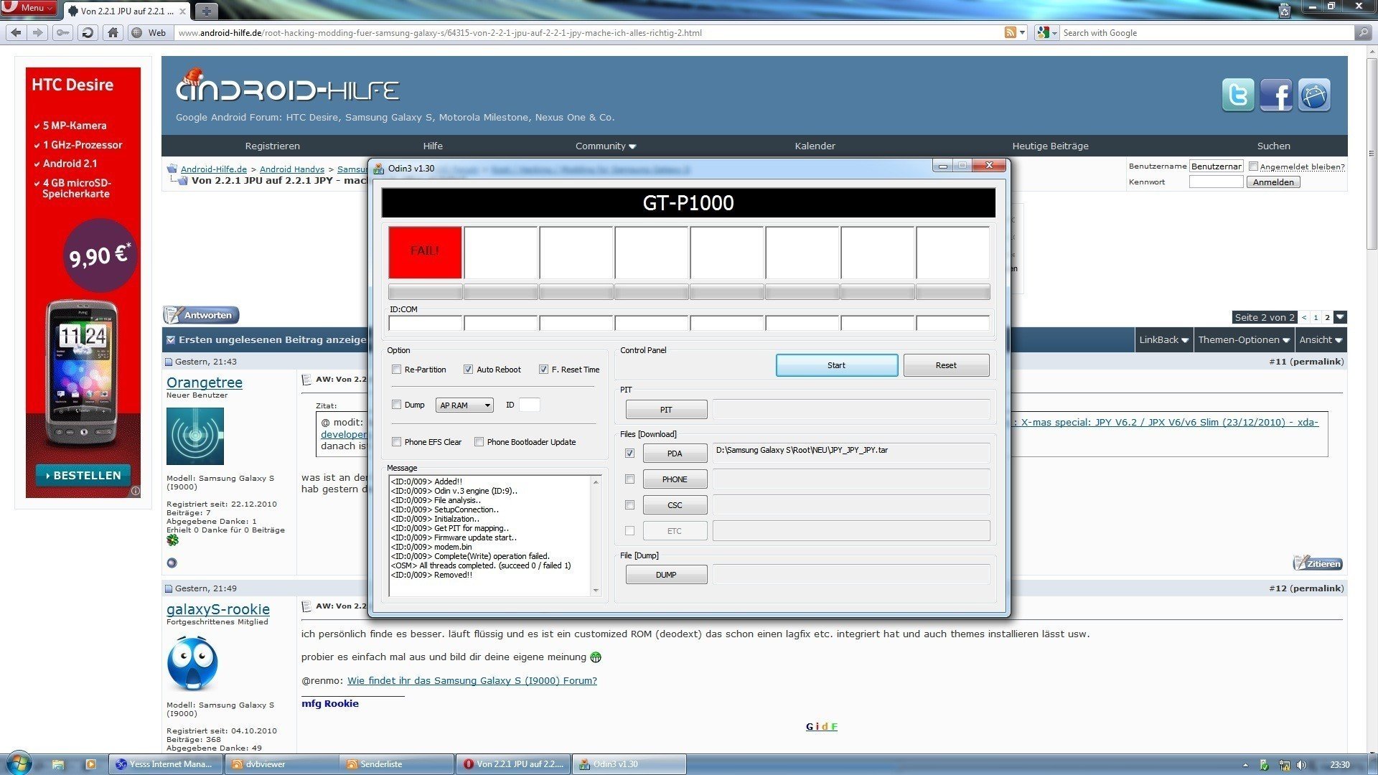The image size is (1378, 775).
Task: Click the Android-Hilfe site logo
Action: point(287,88)
